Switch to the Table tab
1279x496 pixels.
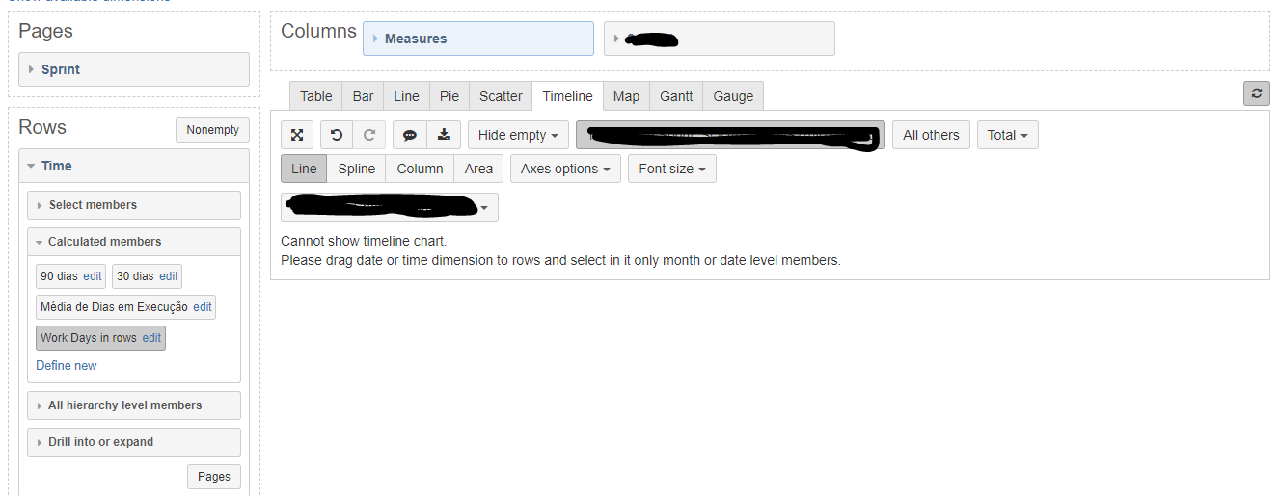click(315, 96)
